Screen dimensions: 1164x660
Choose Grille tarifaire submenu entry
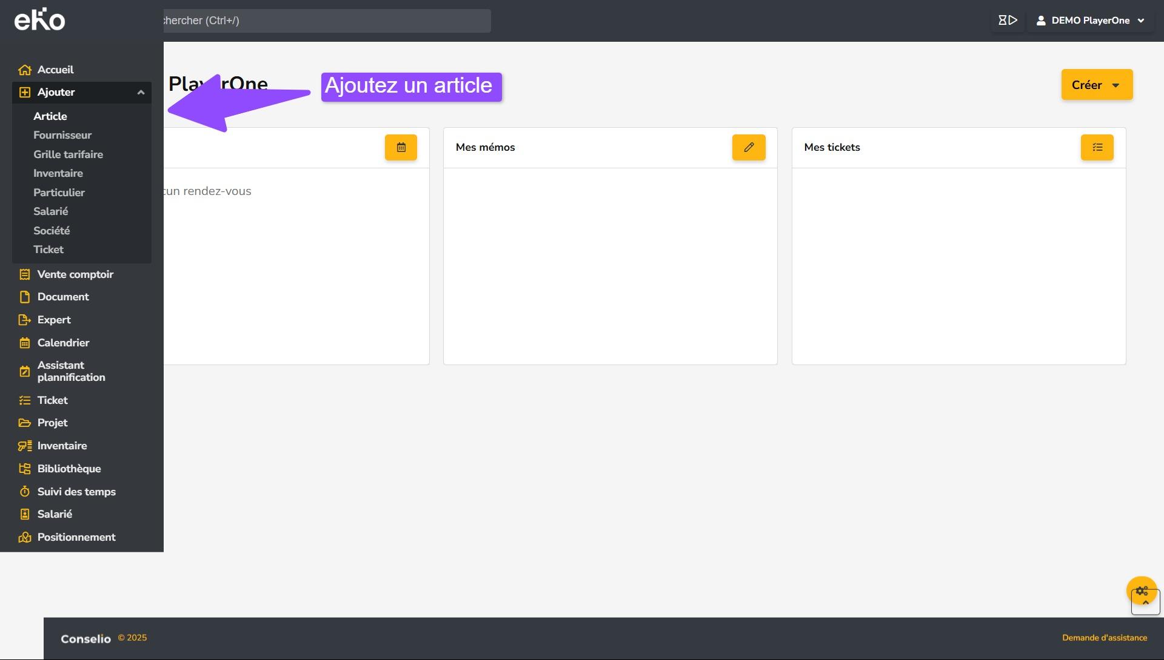[x=68, y=154]
